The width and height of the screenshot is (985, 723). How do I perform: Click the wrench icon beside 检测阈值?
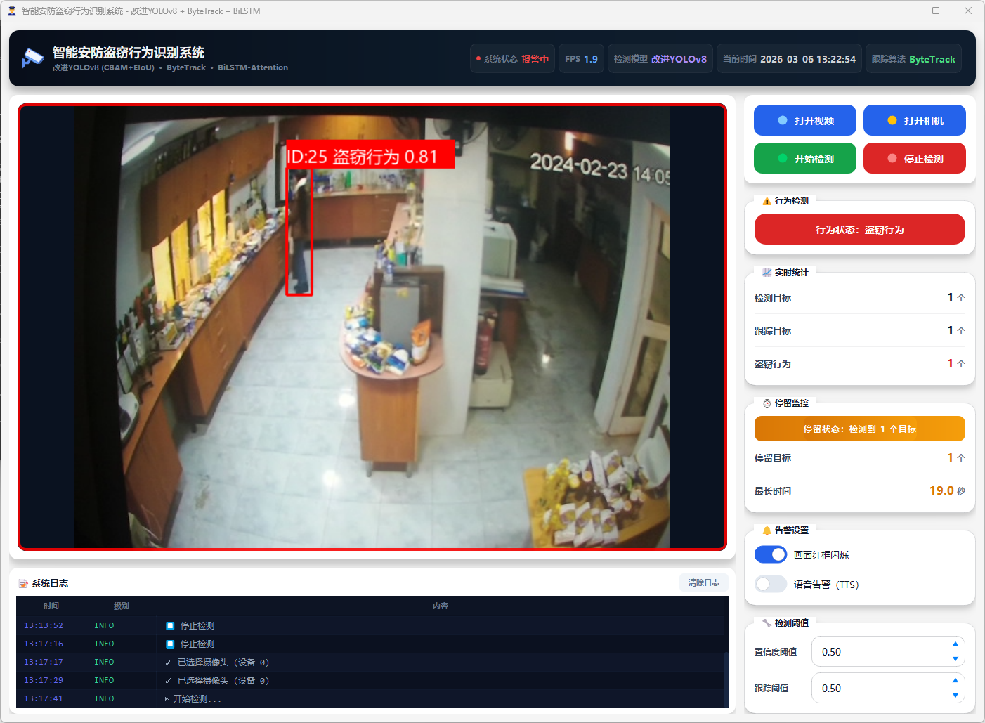tap(767, 623)
